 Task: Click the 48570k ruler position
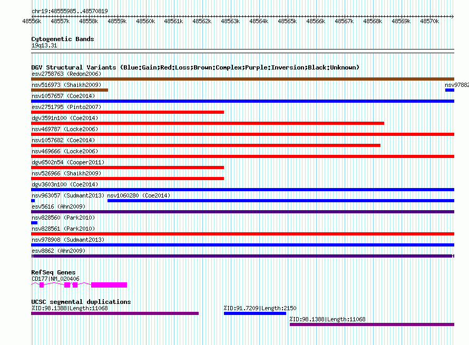pos(429,21)
